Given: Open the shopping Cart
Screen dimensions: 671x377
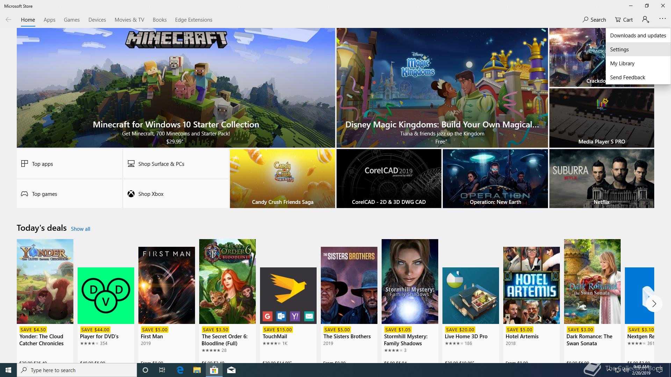Looking at the screenshot, I should tap(624, 20).
